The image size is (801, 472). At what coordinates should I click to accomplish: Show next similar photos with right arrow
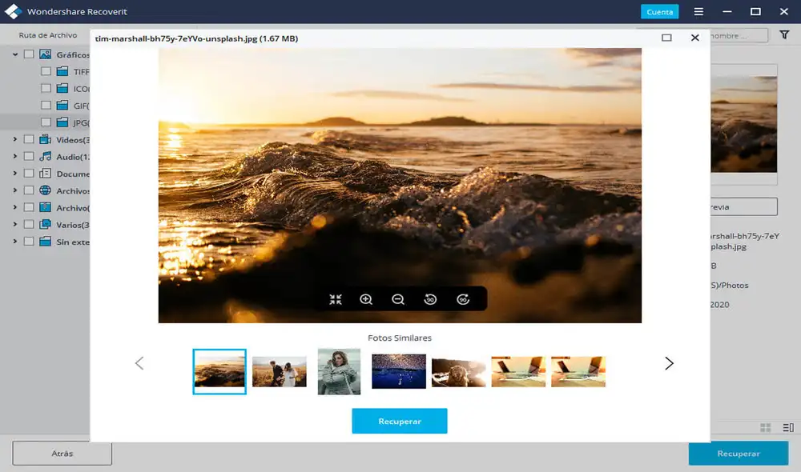[669, 363]
